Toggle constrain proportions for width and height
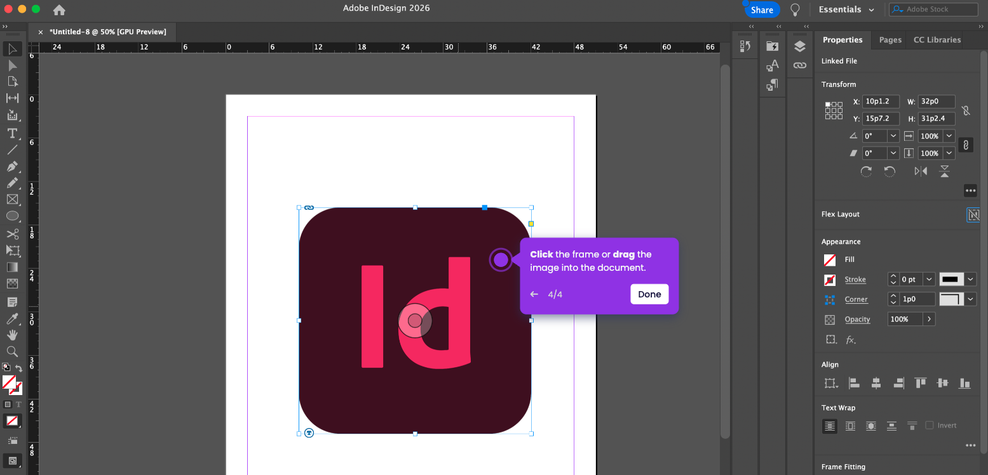This screenshot has width=988, height=475. coord(966,111)
